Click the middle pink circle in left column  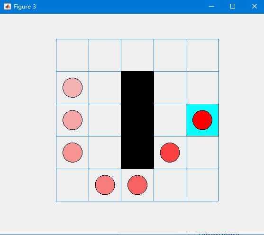(x=73, y=120)
